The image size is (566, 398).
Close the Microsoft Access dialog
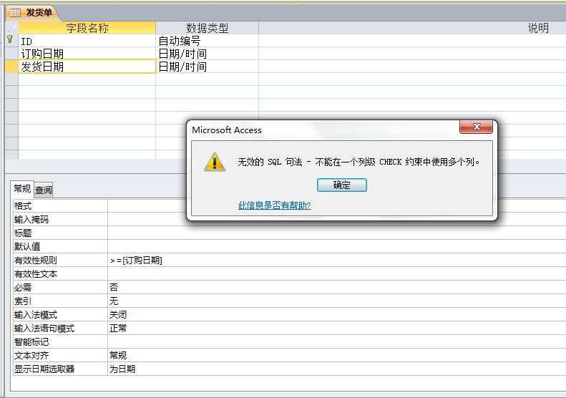(x=476, y=127)
